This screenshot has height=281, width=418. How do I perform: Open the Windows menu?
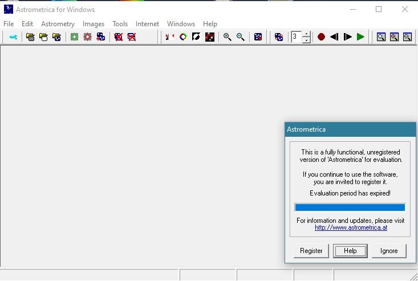[181, 24]
